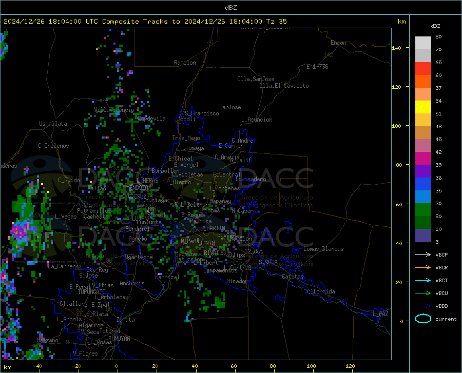Image resolution: width=462 pixels, height=373 pixels.
Task: Click the C_Chilenos map label
Action: click(53, 146)
